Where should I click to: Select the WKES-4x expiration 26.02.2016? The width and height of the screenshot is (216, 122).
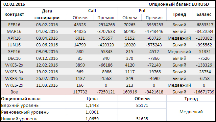47,78
